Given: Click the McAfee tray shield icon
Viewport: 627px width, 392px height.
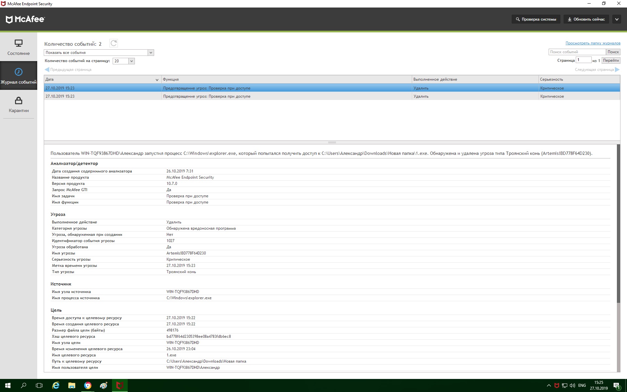Looking at the screenshot, I should tap(557, 385).
